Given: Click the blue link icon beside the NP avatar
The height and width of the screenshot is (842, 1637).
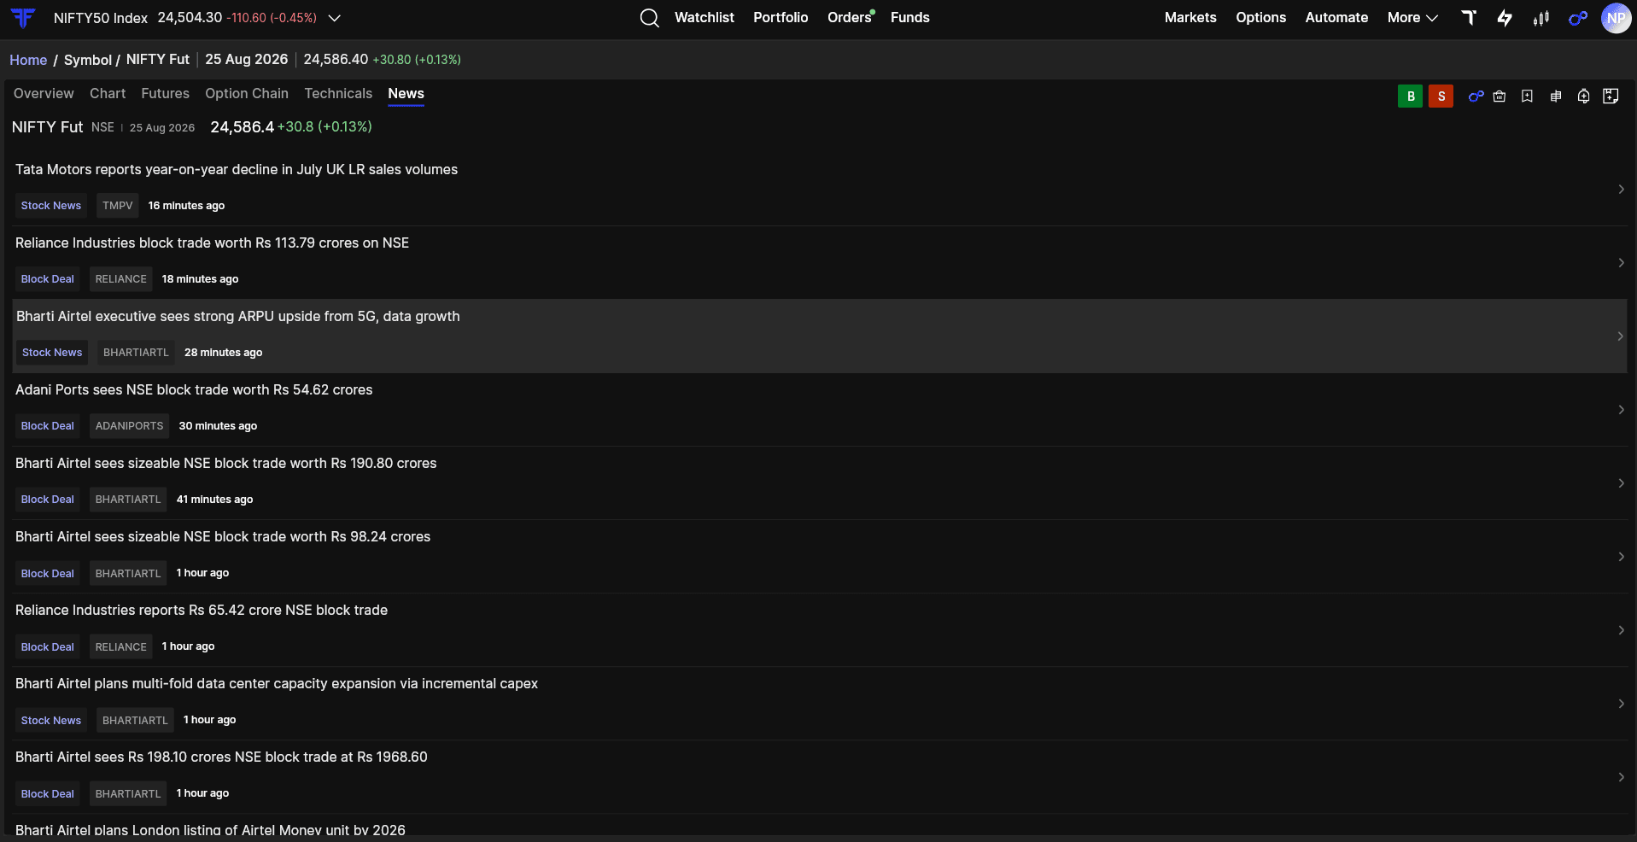Looking at the screenshot, I should 1578,18.
